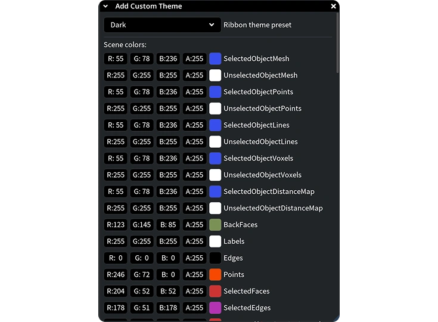The image size is (438, 322).
Task: Click the vertical scrollbar of the theme panel
Action: tap(337, 42)
